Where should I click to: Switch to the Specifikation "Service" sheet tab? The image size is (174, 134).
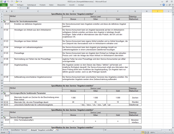tap(19, 130)
